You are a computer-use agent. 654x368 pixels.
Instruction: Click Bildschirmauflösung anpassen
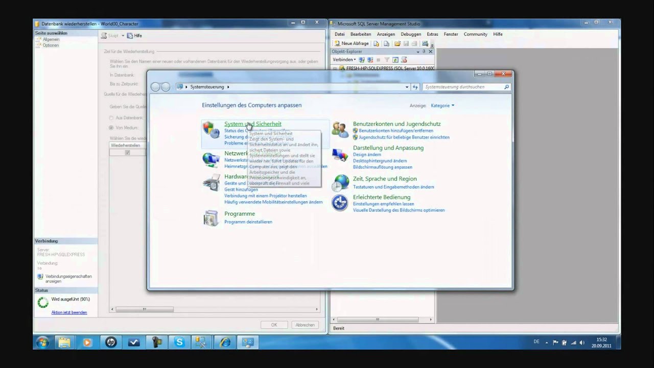pyautogui.click(x=383, y=167)
